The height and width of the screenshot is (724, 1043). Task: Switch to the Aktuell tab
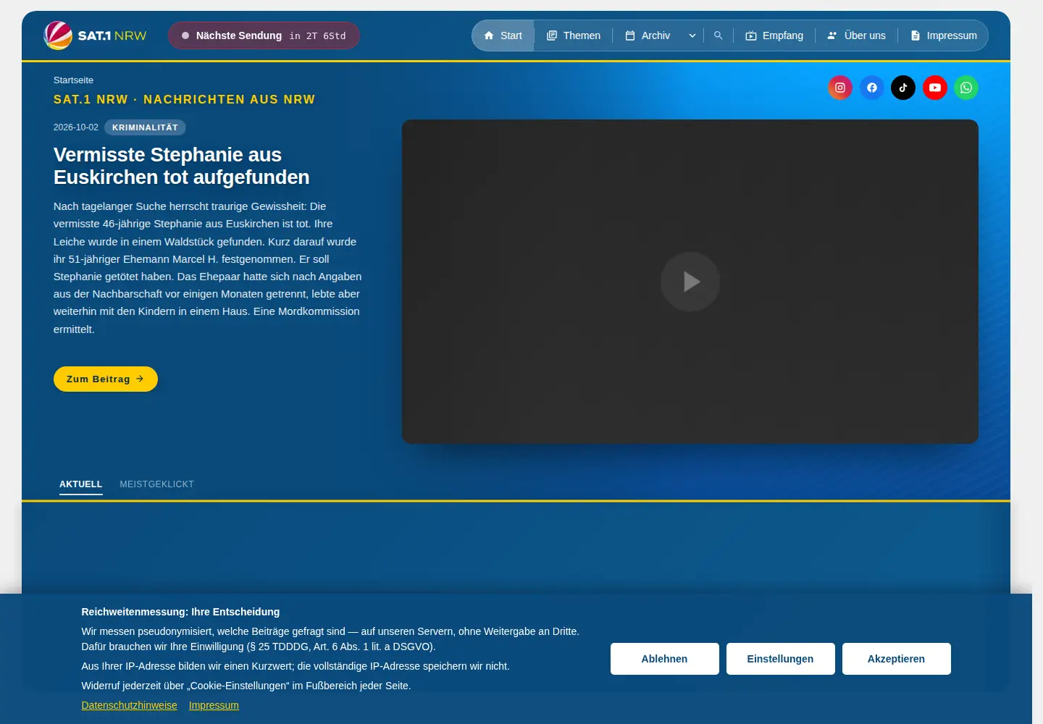click(x=81, y=484)
